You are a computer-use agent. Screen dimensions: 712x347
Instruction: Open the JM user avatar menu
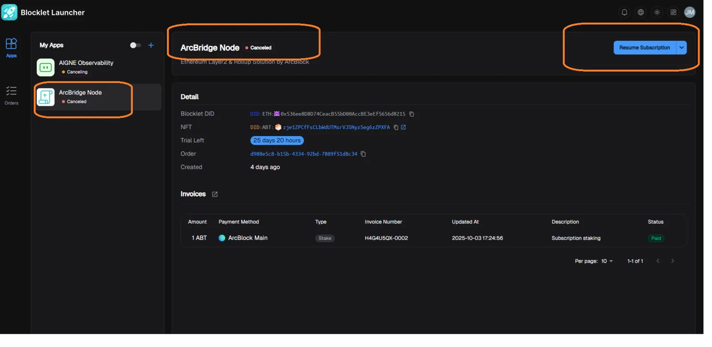coord(690,12)
